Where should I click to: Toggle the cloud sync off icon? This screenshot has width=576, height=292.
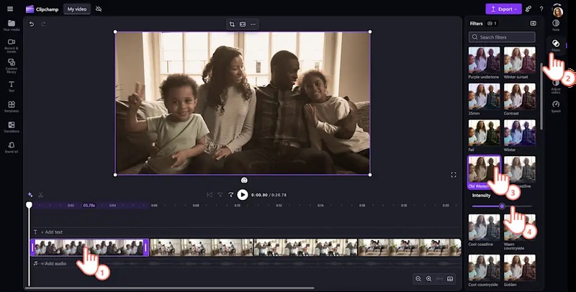99,9
